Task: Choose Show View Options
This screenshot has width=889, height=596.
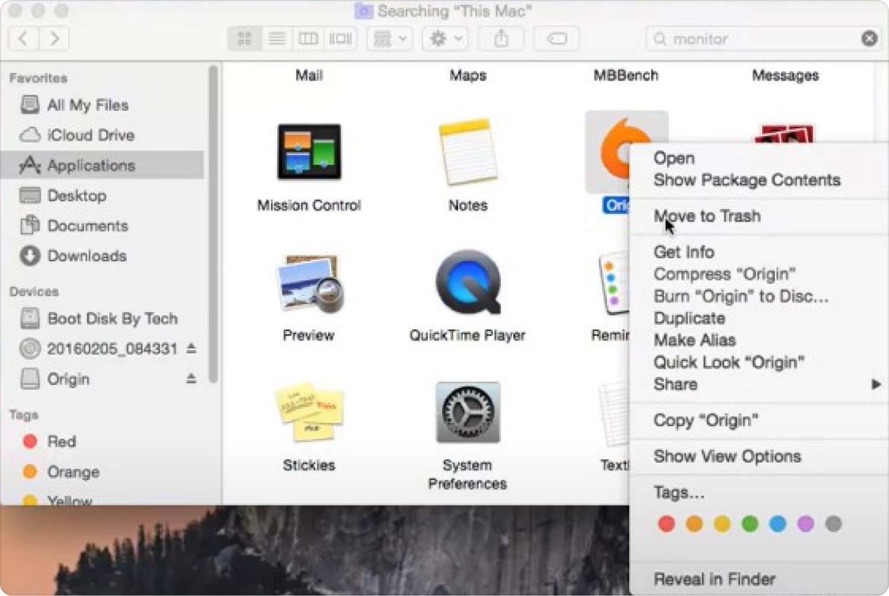Action: pyautogui.click(x=727, y=457)
